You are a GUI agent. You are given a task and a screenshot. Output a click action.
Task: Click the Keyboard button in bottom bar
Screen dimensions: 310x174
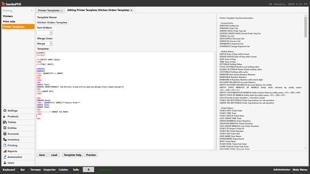pos(9,170)
